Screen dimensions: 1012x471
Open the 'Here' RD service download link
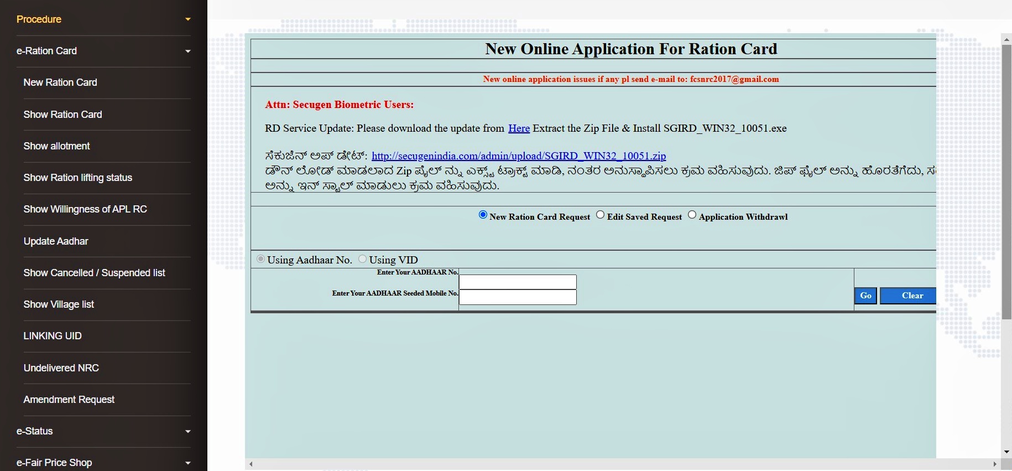coord(519,128)
